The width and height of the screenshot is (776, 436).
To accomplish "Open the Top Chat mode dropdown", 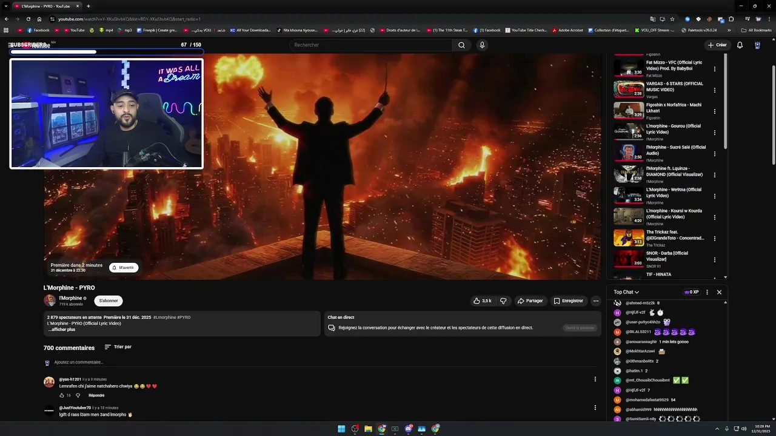I will click(626, 292).
